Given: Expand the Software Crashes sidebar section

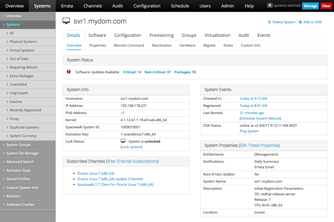Looking at the screenshot, I should pyautogui.click(x=28, y=205).
